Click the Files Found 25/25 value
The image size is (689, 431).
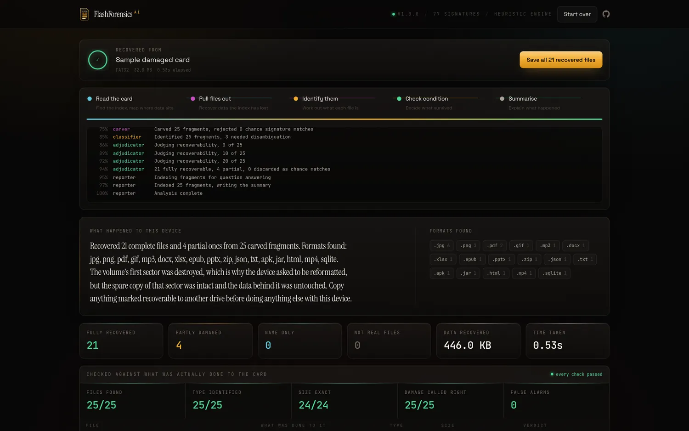tap(102, 405)
